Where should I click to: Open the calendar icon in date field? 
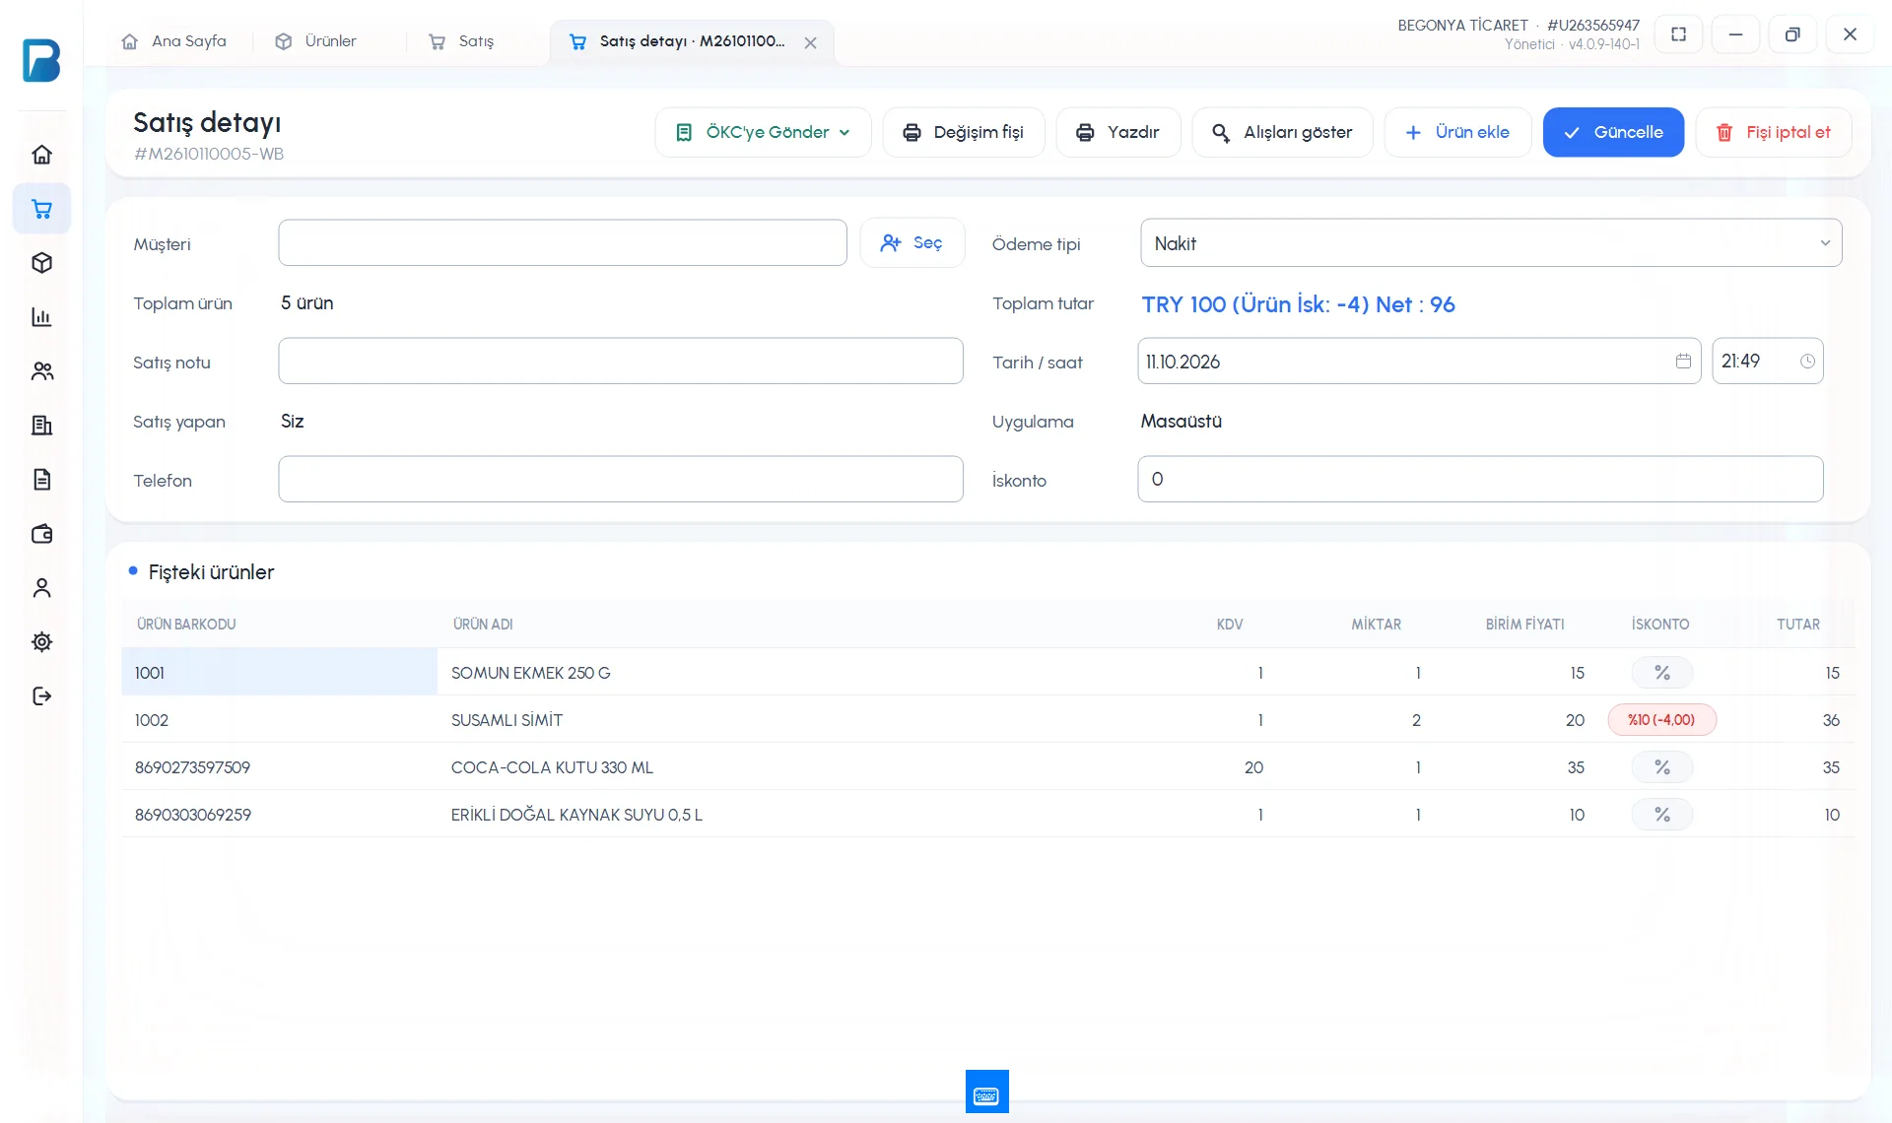(x=1683, y=362)
